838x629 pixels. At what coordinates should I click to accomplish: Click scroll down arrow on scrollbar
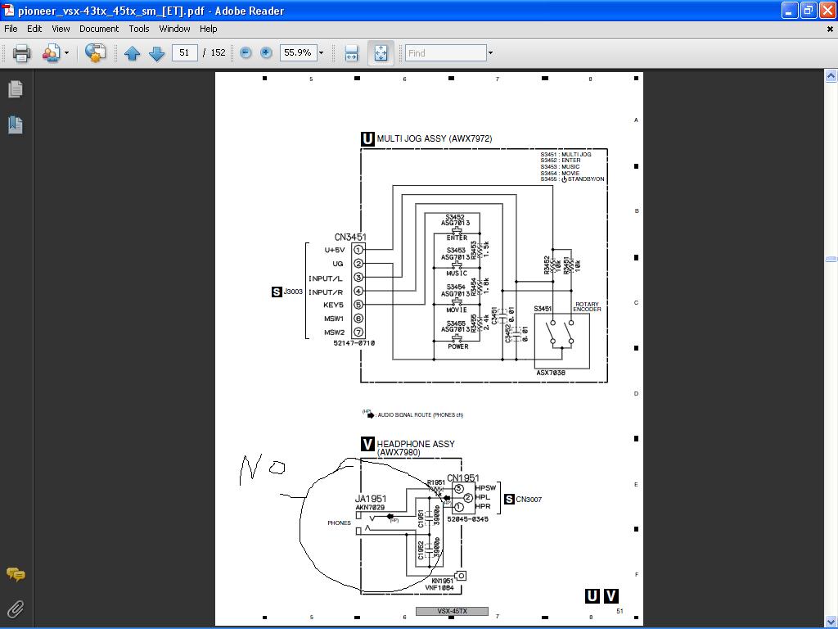[x=831, y=621]
